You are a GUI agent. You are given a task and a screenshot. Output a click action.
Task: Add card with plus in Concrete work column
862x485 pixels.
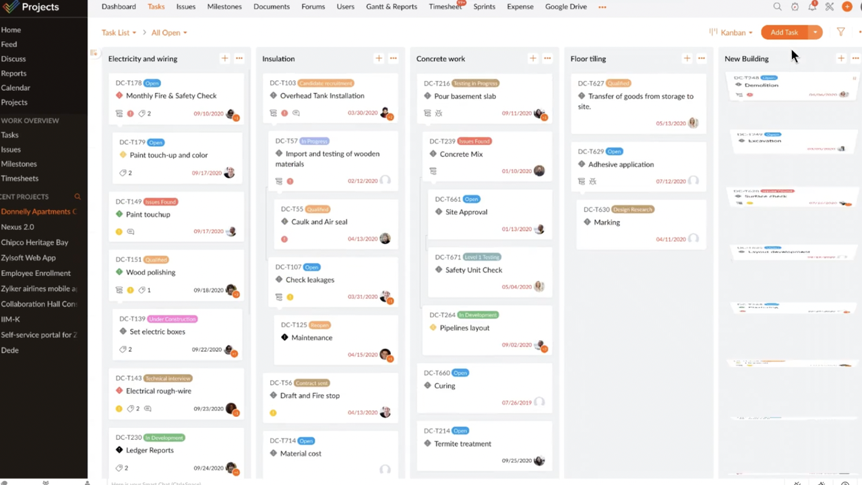pyautogui.click(x=533, y=59)
